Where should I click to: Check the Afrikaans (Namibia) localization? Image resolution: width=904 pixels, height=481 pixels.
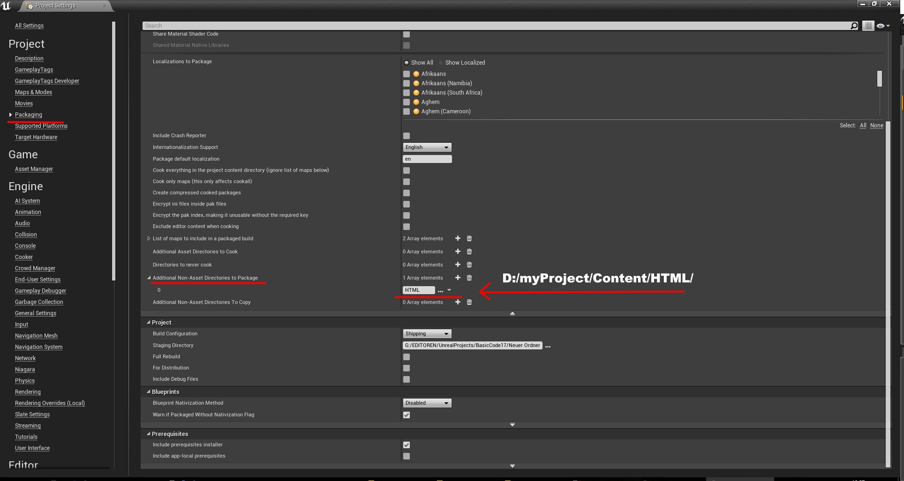point(407,83)
